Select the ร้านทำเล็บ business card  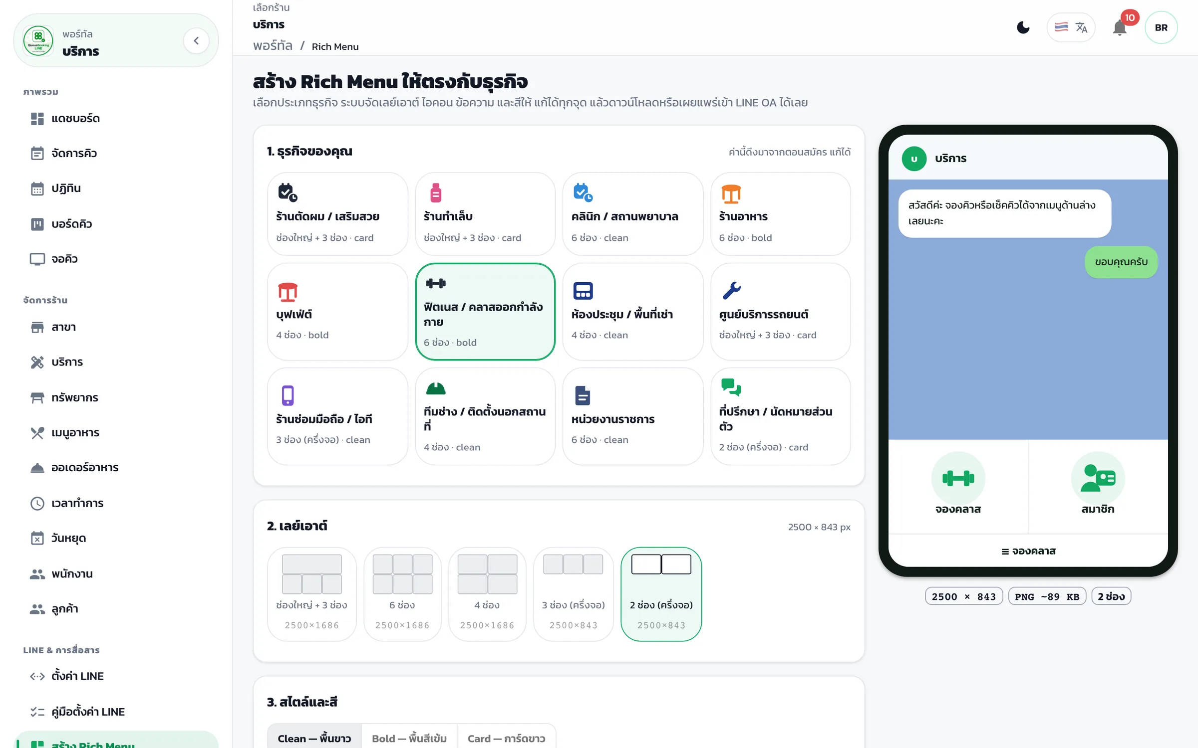coord(485,214)
